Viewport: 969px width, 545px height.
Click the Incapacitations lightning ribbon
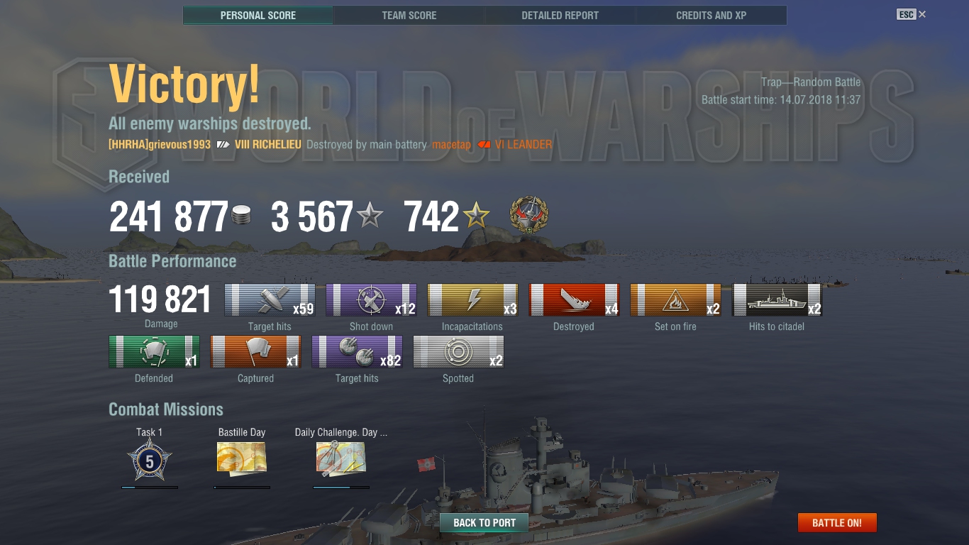click(x=472, y=299)
